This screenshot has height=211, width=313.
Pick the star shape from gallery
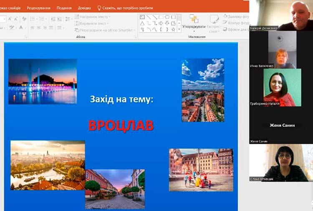(173, 30)
